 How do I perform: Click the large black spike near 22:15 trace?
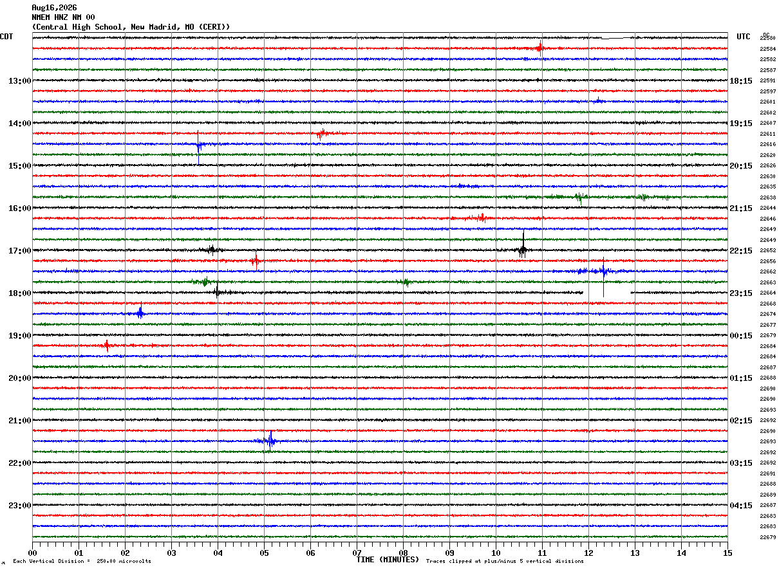(x=523, y=244)
